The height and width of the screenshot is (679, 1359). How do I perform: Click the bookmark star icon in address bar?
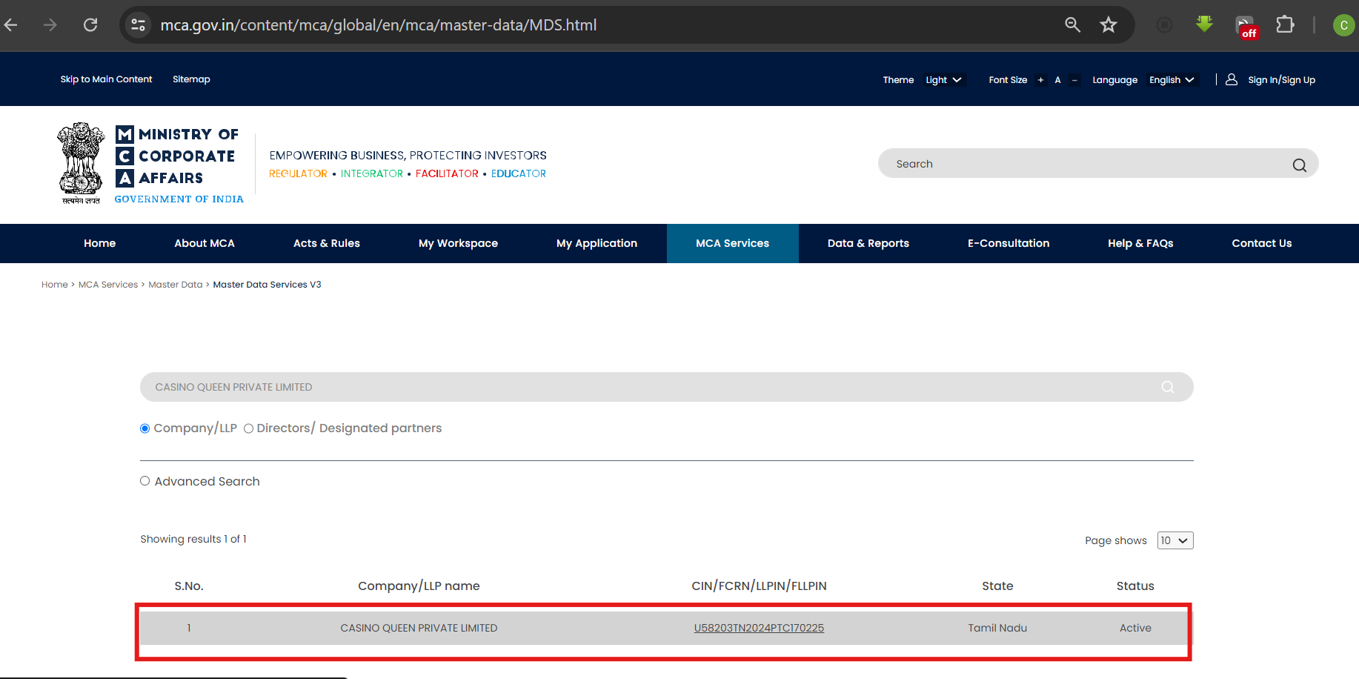click(1108, 25)
